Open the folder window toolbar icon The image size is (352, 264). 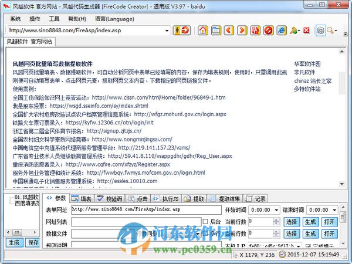(216, 31)
